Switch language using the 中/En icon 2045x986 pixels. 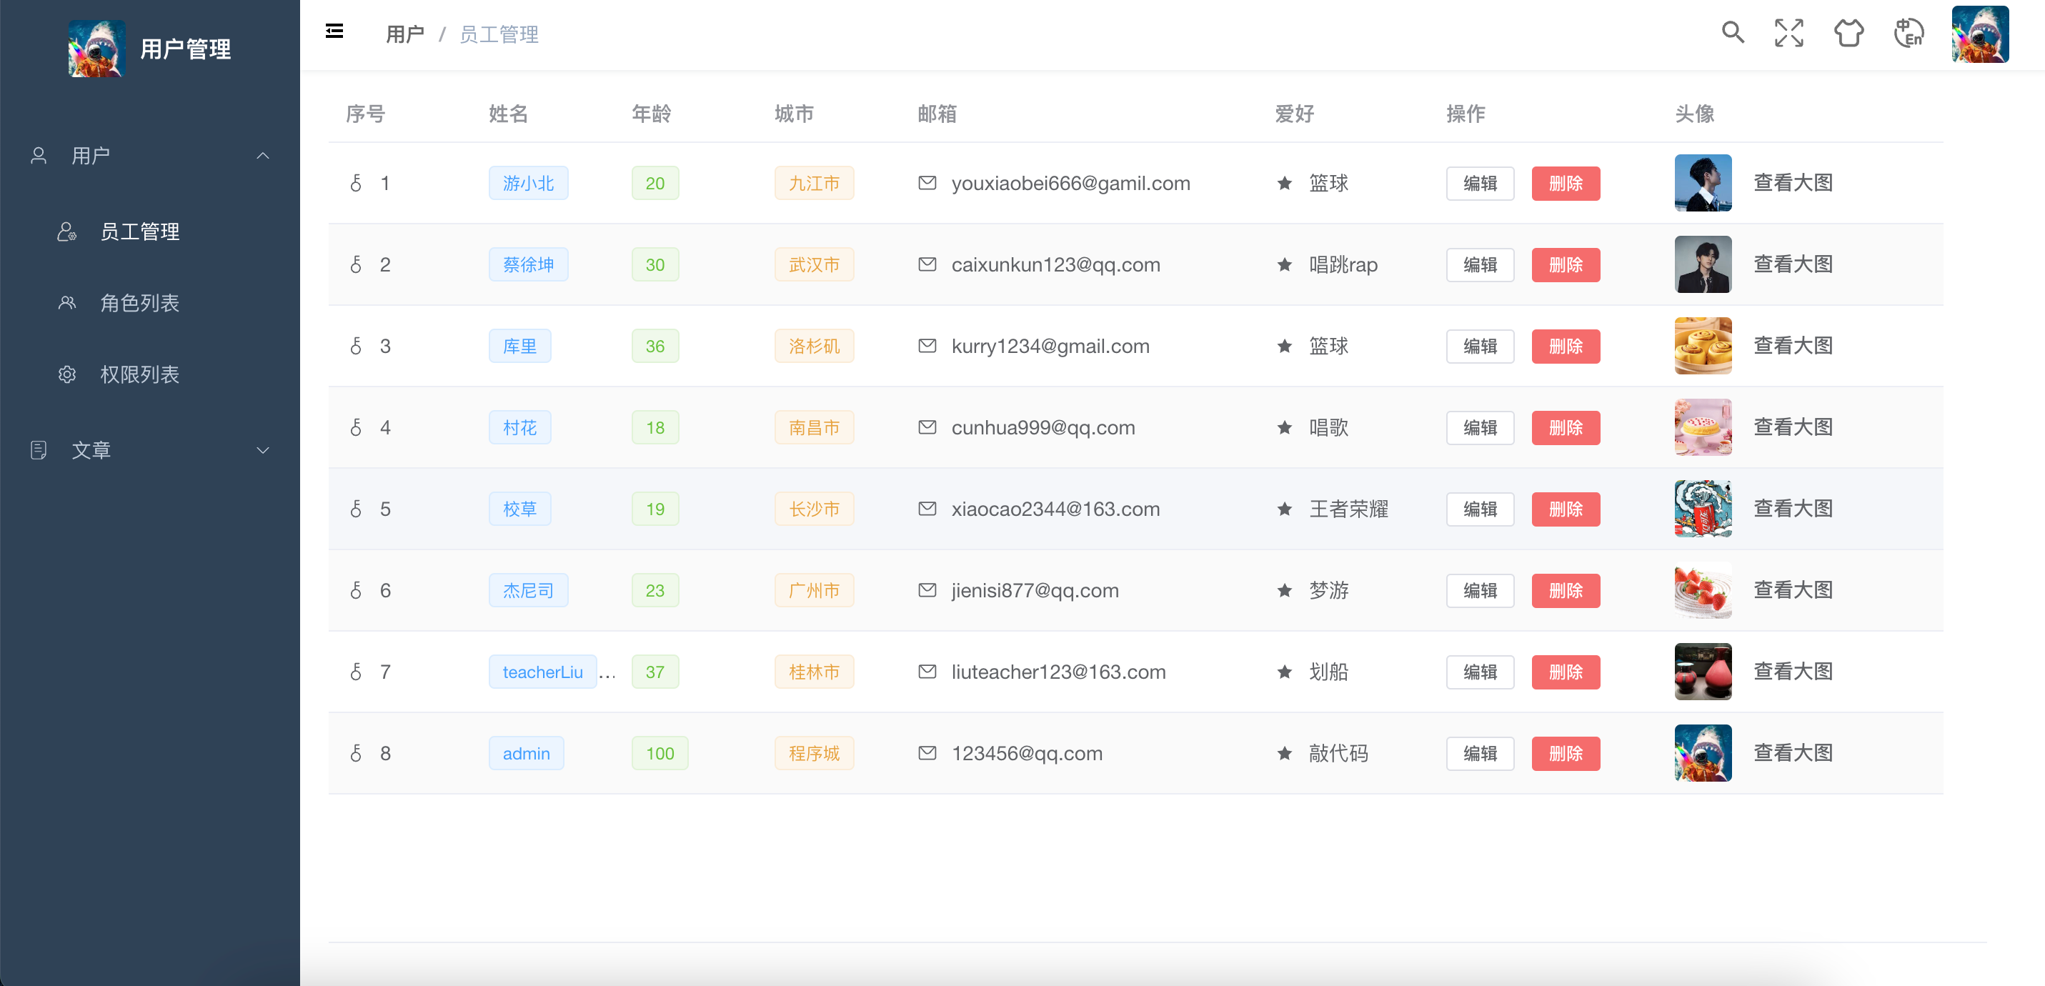(x=1909, y=34)
